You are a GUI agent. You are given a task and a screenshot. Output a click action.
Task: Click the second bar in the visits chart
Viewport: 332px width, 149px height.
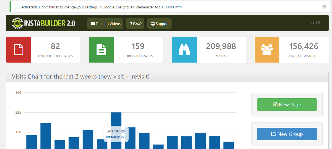tap(46, 136)
